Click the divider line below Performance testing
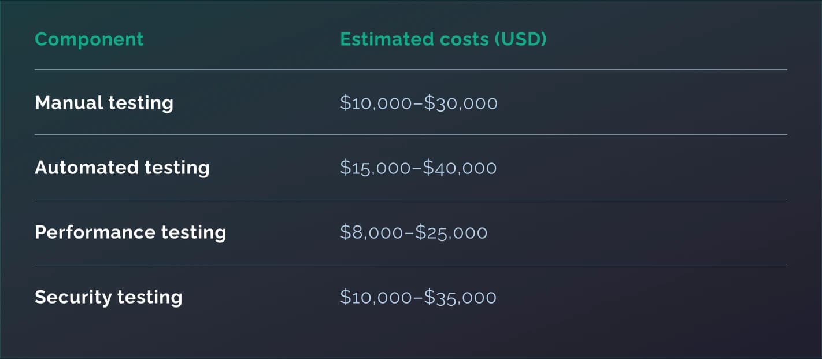 pos(410,264)
